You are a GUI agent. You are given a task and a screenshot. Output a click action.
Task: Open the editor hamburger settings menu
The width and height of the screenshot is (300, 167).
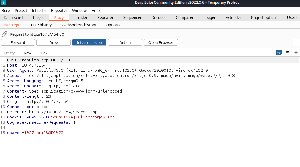click(x=296, y=53)
